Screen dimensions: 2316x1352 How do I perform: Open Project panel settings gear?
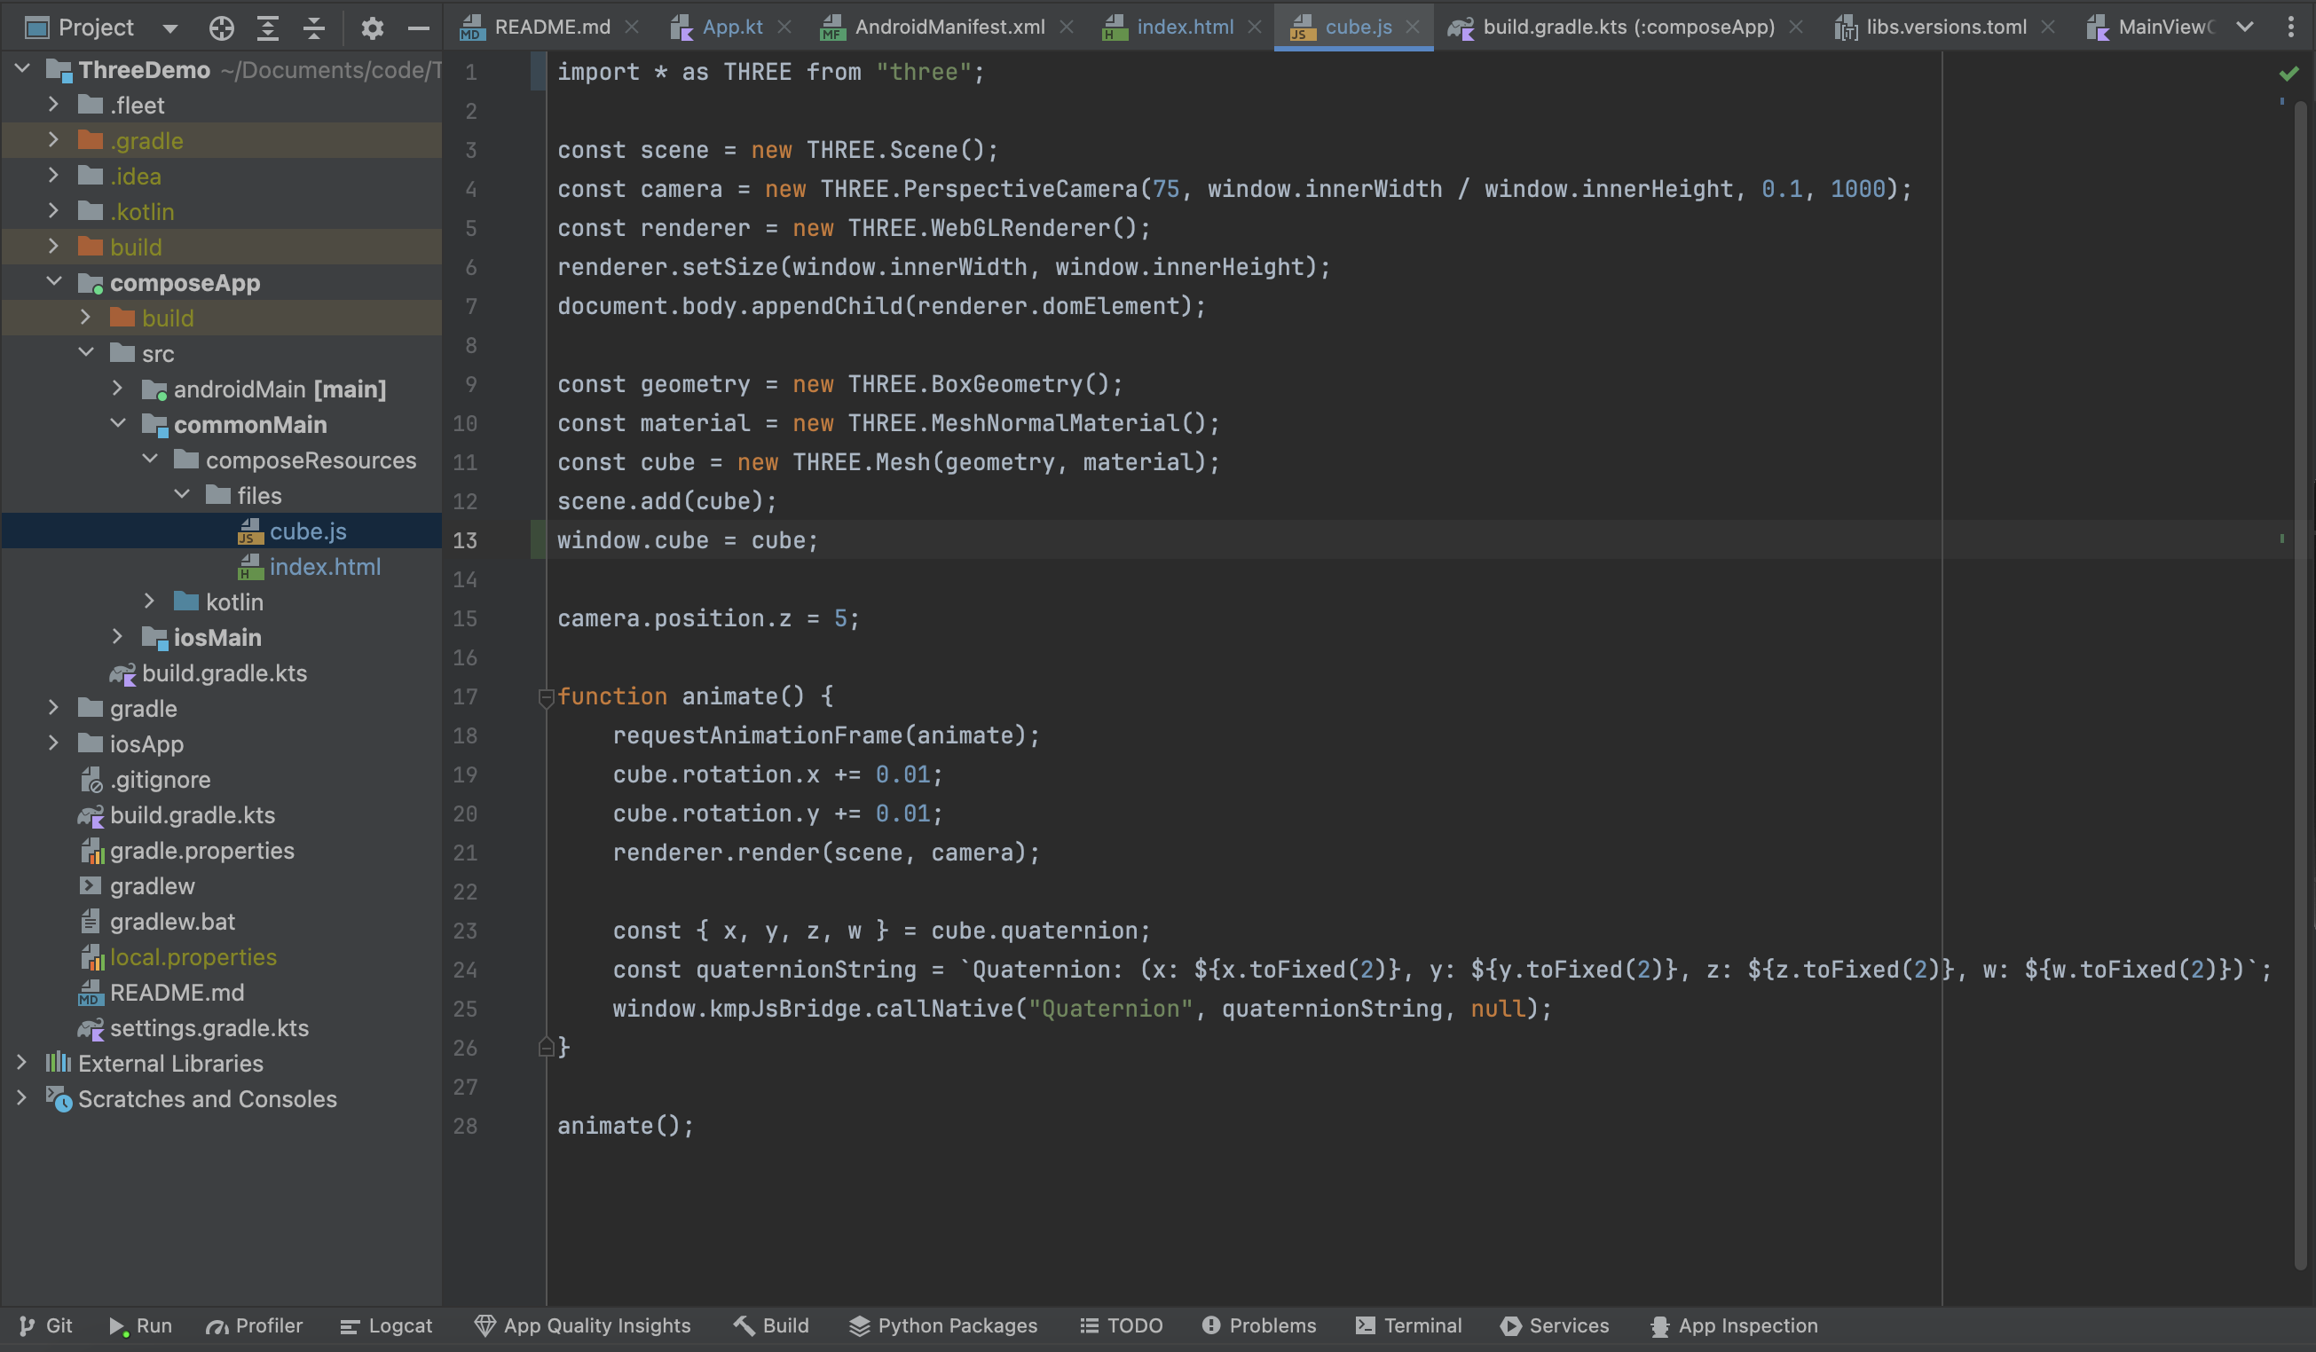pyautogui.click(x=371, y=28)
